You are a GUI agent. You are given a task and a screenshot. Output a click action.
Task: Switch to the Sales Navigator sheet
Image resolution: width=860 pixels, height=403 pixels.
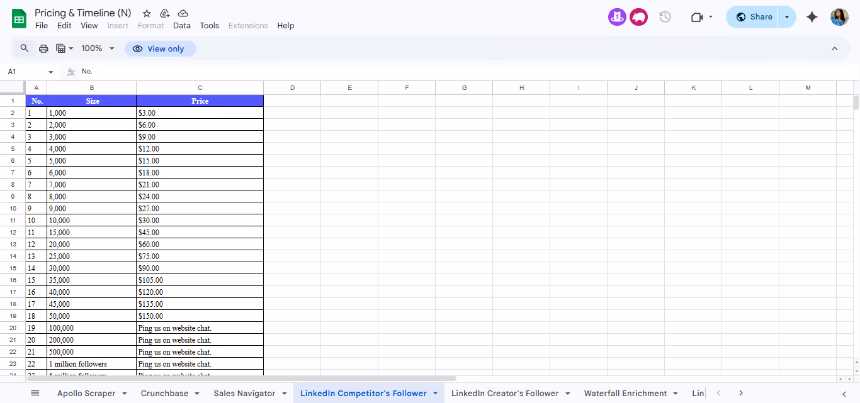[x=244, y=394]
